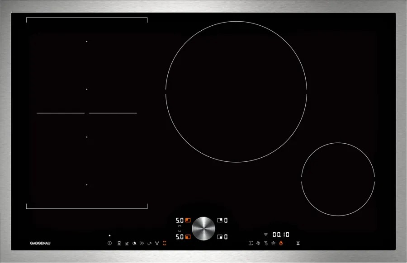Toggle the orange flex zone bracket icon
Screen dimensions: 407x263
click(x=164, y=243)
